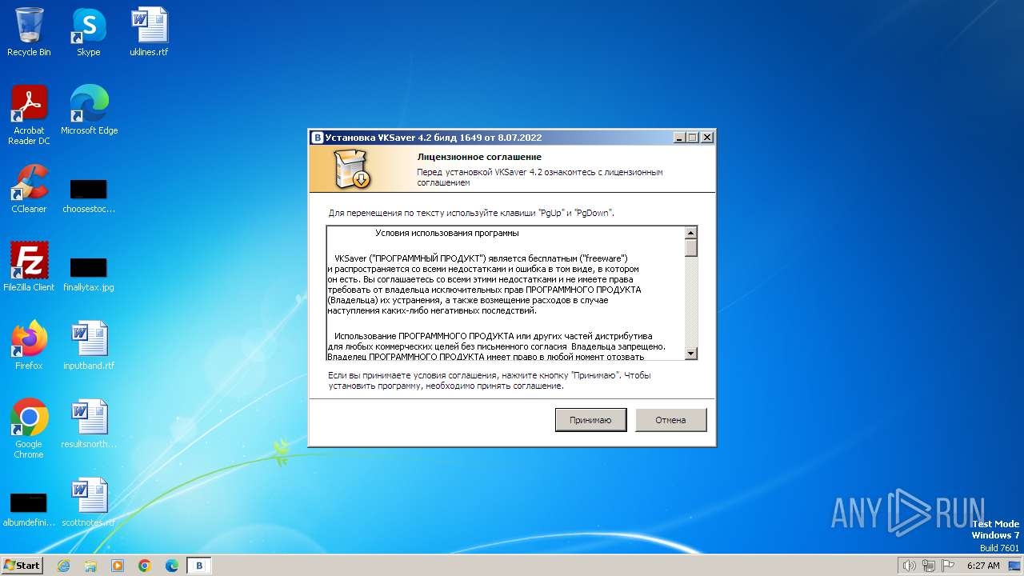Click the 6:27 AM taskbar clock
The height and width of the screenshot is (576, 1024).
[x=983, y=566]
